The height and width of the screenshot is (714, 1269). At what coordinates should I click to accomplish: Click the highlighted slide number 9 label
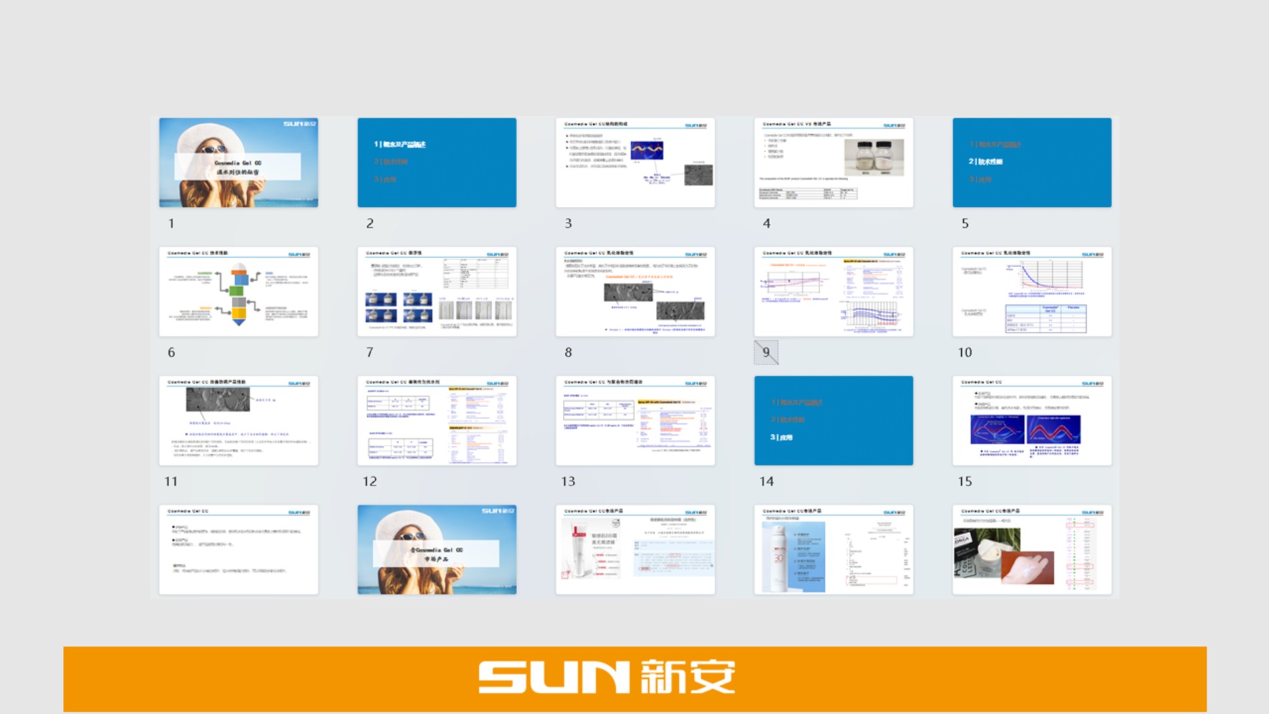[766, 352]
